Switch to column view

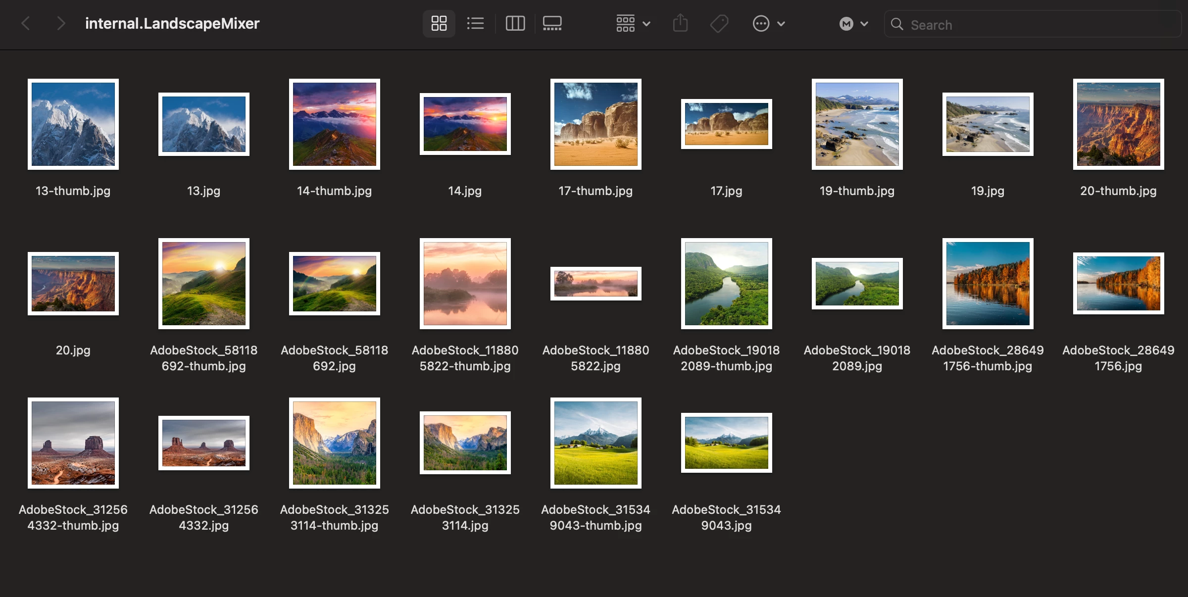pyautogui.click(x=515, y=23)
